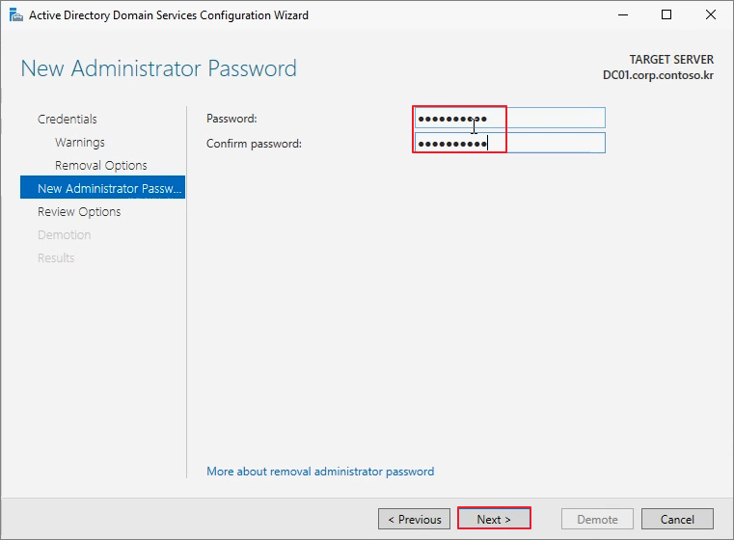Click the DC01.corp.contoso.kr server name
The image size is (734, 540).
click(x=658, y=75)
